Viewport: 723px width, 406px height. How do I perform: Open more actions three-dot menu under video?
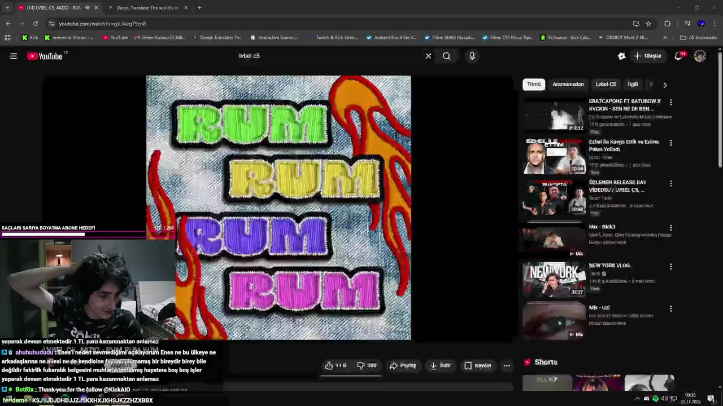tap(507, 365)
